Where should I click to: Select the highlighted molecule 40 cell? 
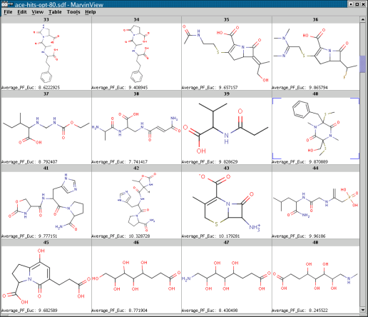coord(315,129)
